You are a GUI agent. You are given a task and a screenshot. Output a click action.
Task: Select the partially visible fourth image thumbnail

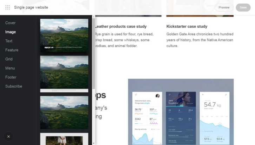coord(64,139)
